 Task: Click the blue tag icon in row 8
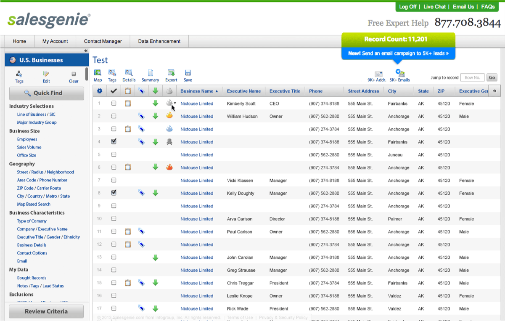point(141,193)
